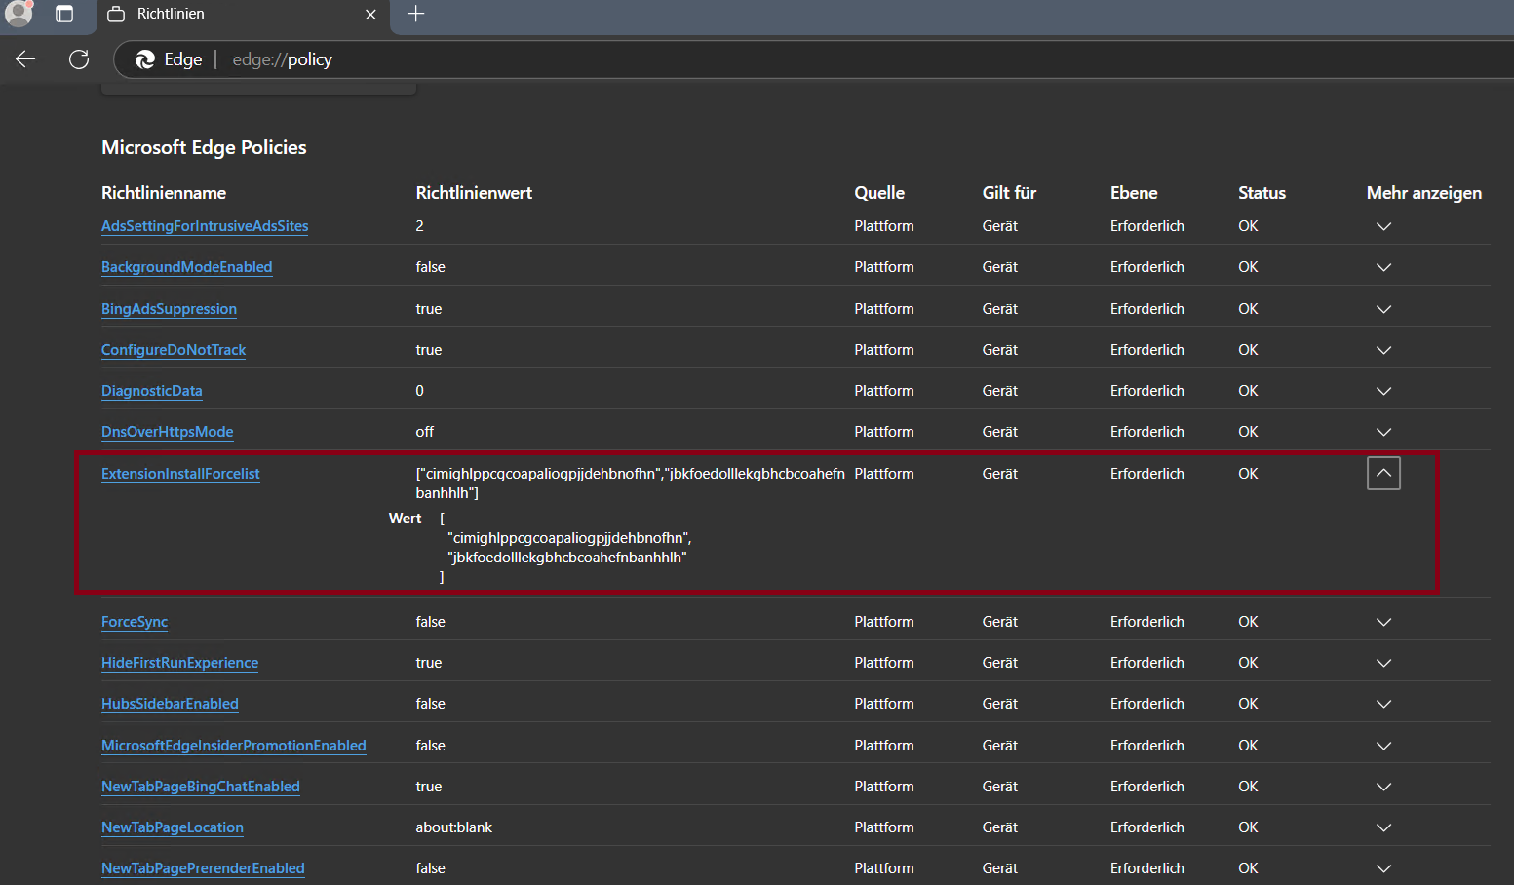Screen dimensions: 1514x885
Task: Expand the HideFirstRunExperience row chevron
Action: [x=1383, y=663]
